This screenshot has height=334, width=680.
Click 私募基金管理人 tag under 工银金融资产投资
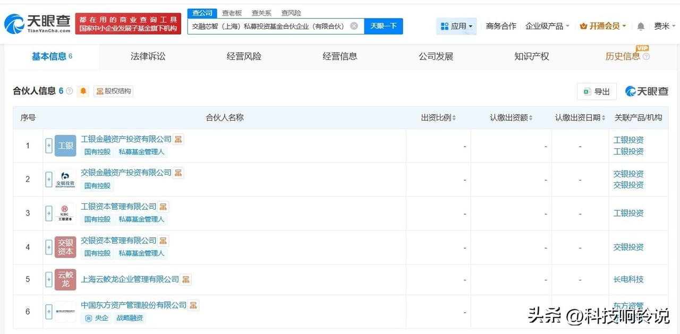[141, 152]
